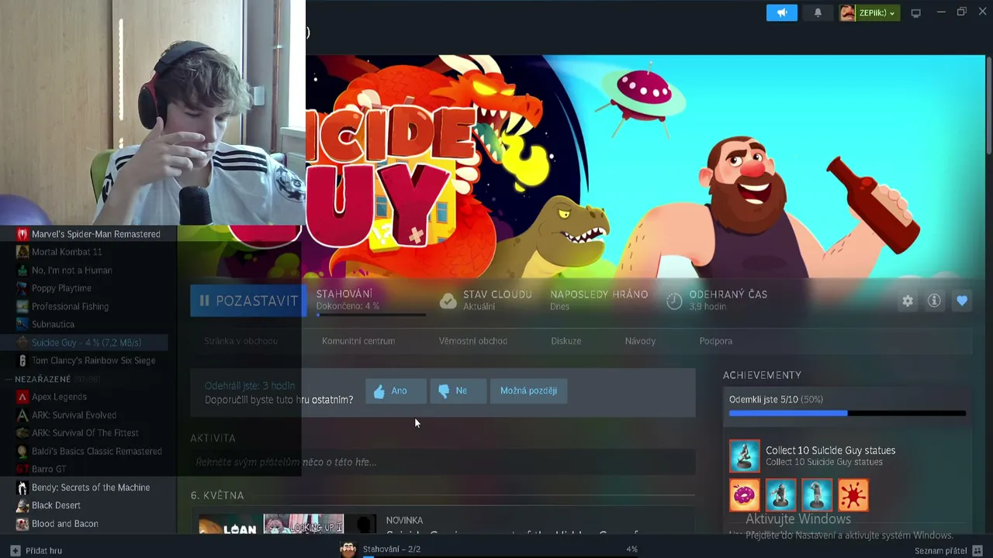Viewport: 993px width, 558px height.
Task: Open the Diskuze tab
Action: [566, 341]
